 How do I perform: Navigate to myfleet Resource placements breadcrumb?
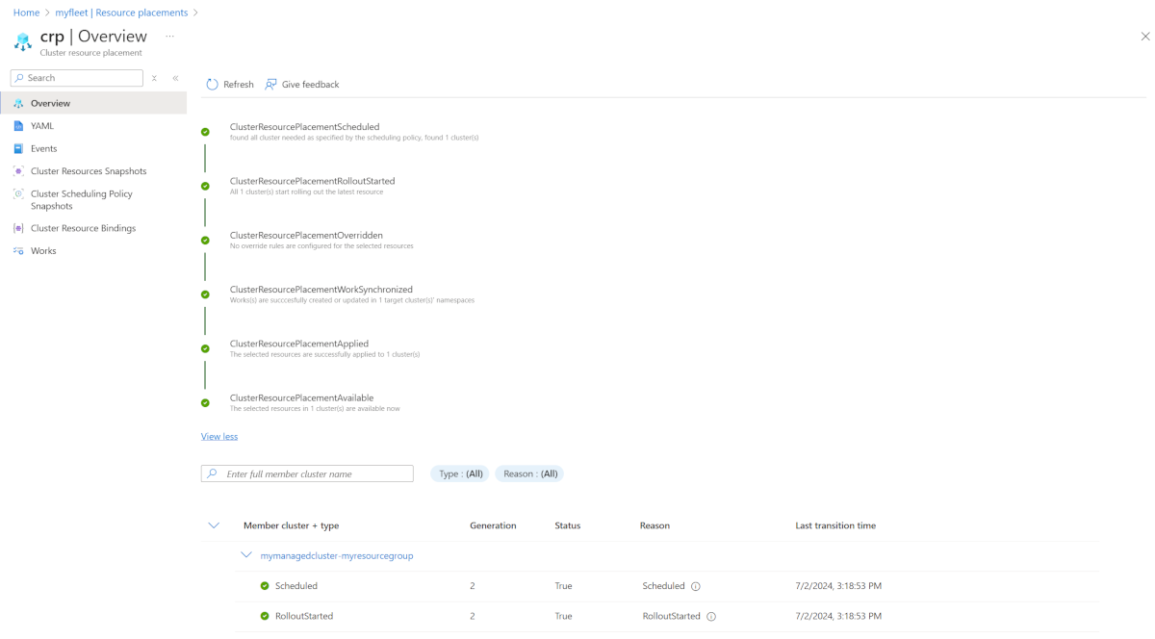click(x=121, y=13)
